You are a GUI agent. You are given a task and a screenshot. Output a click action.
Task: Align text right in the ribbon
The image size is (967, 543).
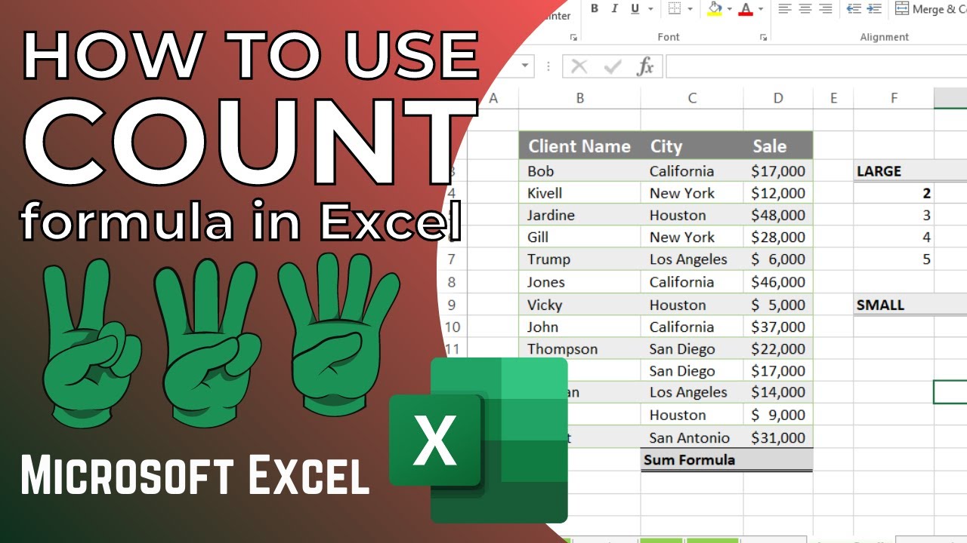tap(826, 9)
